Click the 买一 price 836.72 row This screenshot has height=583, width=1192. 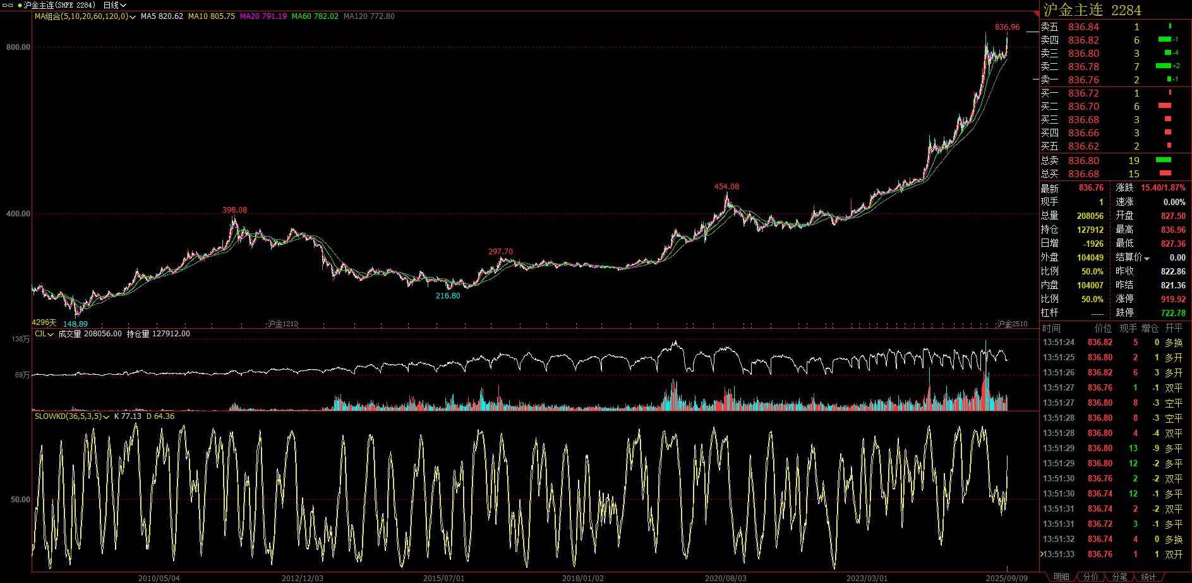[1083, 93]
